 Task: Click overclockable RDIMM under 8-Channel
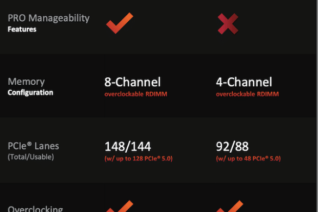(136, 94)
